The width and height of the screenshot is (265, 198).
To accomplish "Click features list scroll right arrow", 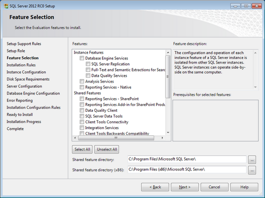I will click(x=162, y=138).
